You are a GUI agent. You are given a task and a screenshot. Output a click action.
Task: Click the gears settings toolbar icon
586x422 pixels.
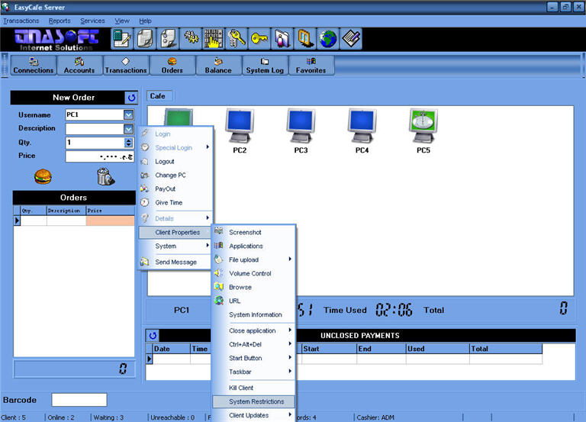[191, 38]
